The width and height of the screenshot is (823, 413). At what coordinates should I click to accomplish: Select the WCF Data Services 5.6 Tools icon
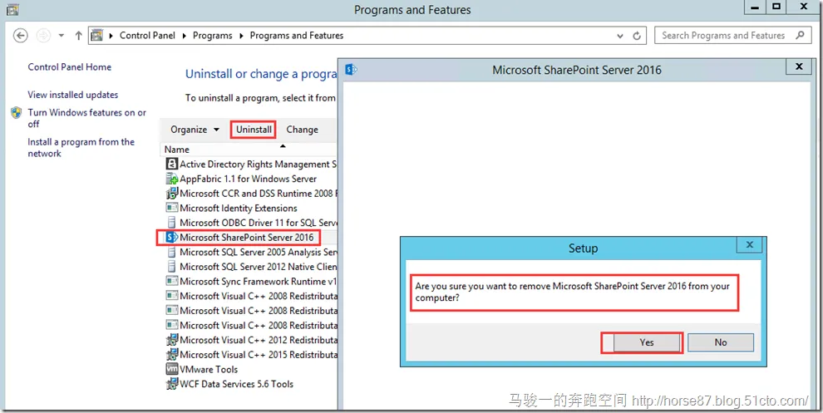coord(172,384)
